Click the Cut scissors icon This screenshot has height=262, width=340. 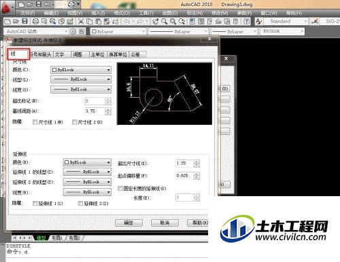81,22
